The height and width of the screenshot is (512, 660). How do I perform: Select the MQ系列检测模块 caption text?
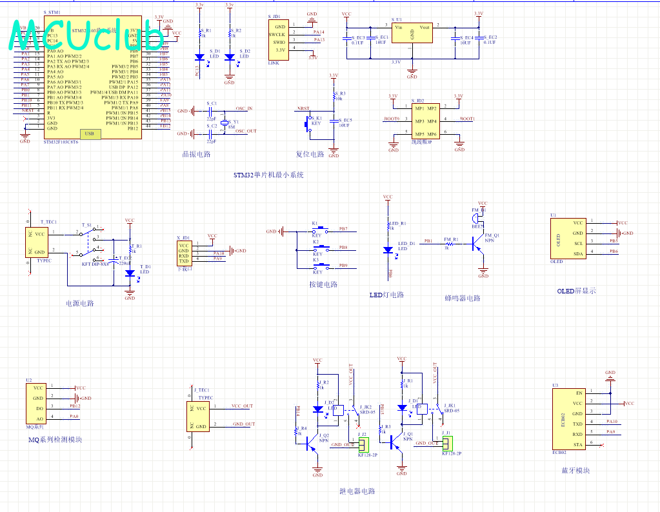tap(55, 440)
